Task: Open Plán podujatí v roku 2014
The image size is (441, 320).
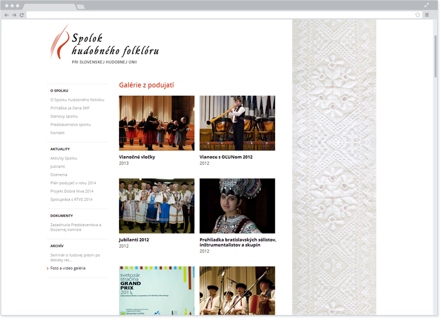Action: [x=73, y=183]
